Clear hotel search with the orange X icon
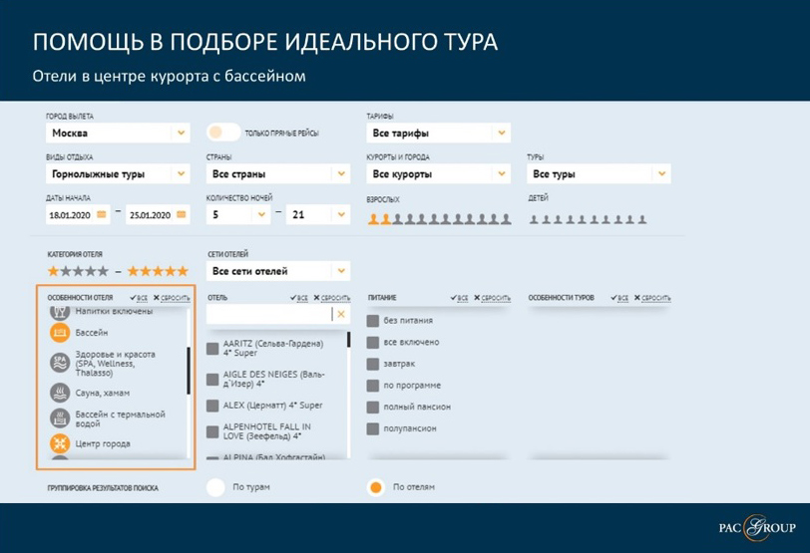 pyautogui.click(x=340, y=314)
